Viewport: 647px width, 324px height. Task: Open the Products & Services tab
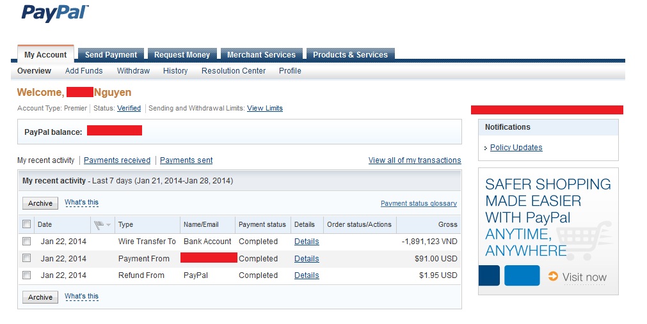click(350, 54)
